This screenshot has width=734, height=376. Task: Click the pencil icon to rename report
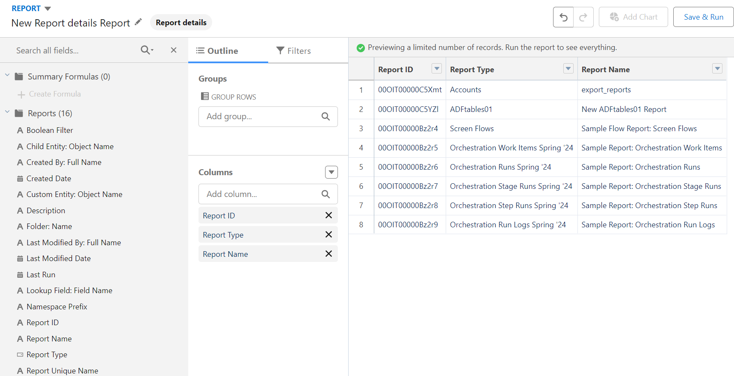[138, 22]
